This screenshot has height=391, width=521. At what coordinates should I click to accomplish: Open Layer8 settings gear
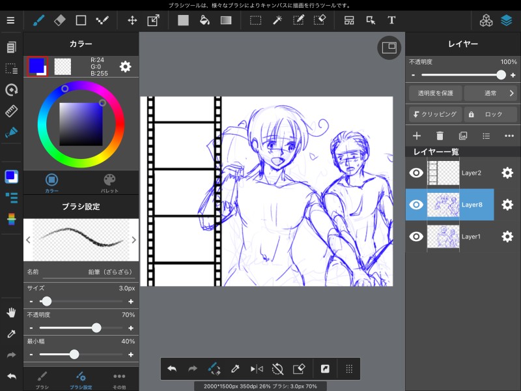[507, 205]
